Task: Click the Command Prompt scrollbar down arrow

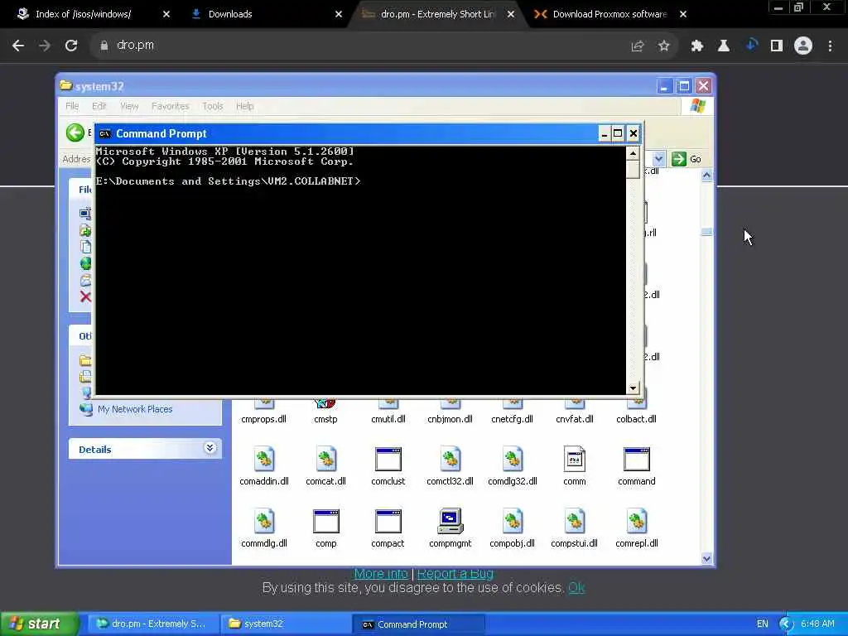Action: pos(633,388)
